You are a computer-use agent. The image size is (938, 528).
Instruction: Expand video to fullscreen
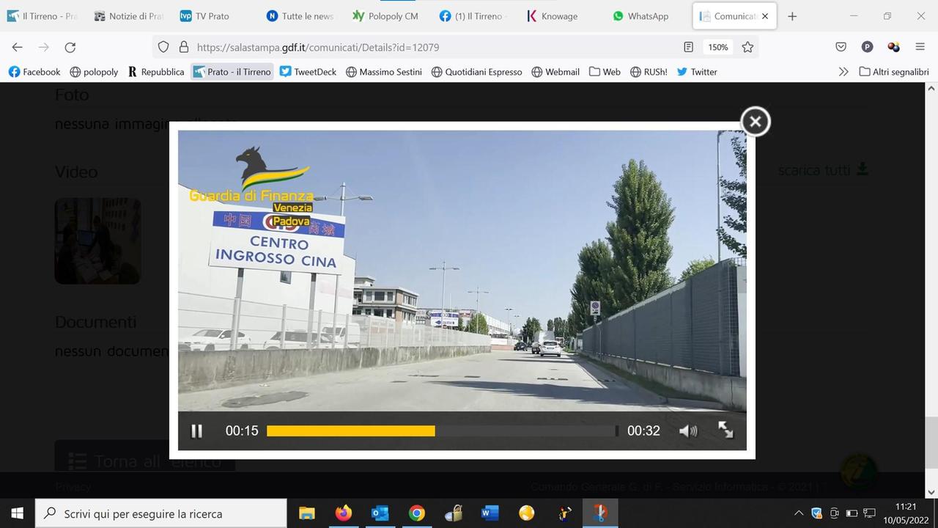coord(725,430)
